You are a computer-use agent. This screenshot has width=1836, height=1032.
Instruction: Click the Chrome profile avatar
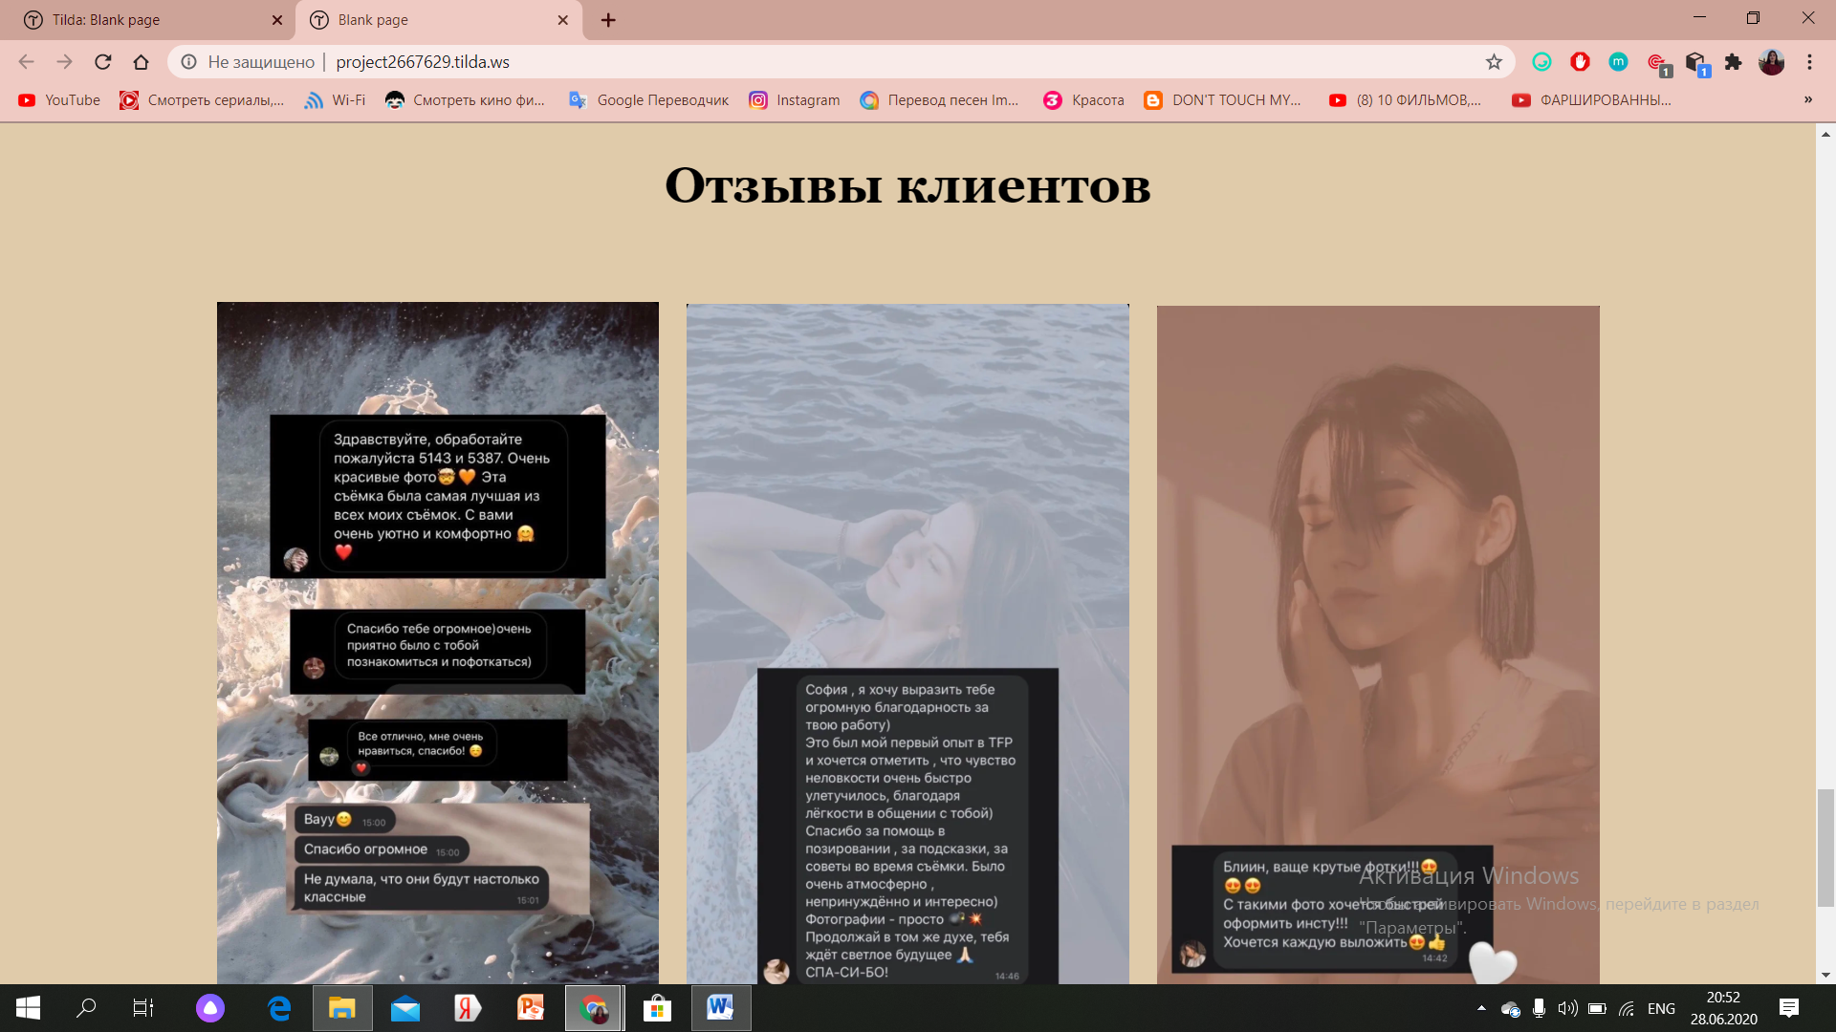tap(1771, 62)
